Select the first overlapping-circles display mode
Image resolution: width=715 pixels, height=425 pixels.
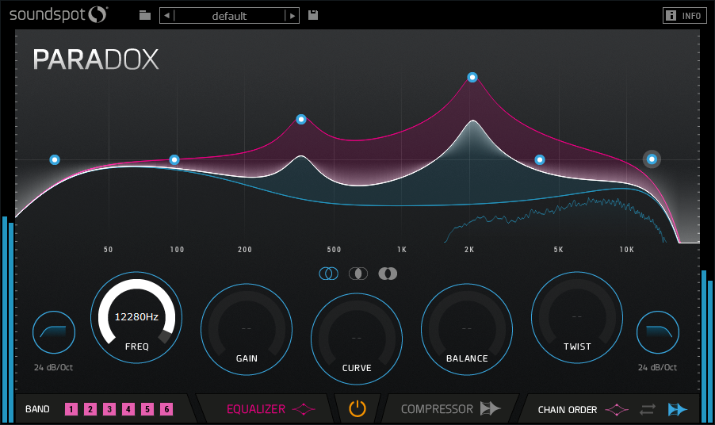[x=328, y=274]
